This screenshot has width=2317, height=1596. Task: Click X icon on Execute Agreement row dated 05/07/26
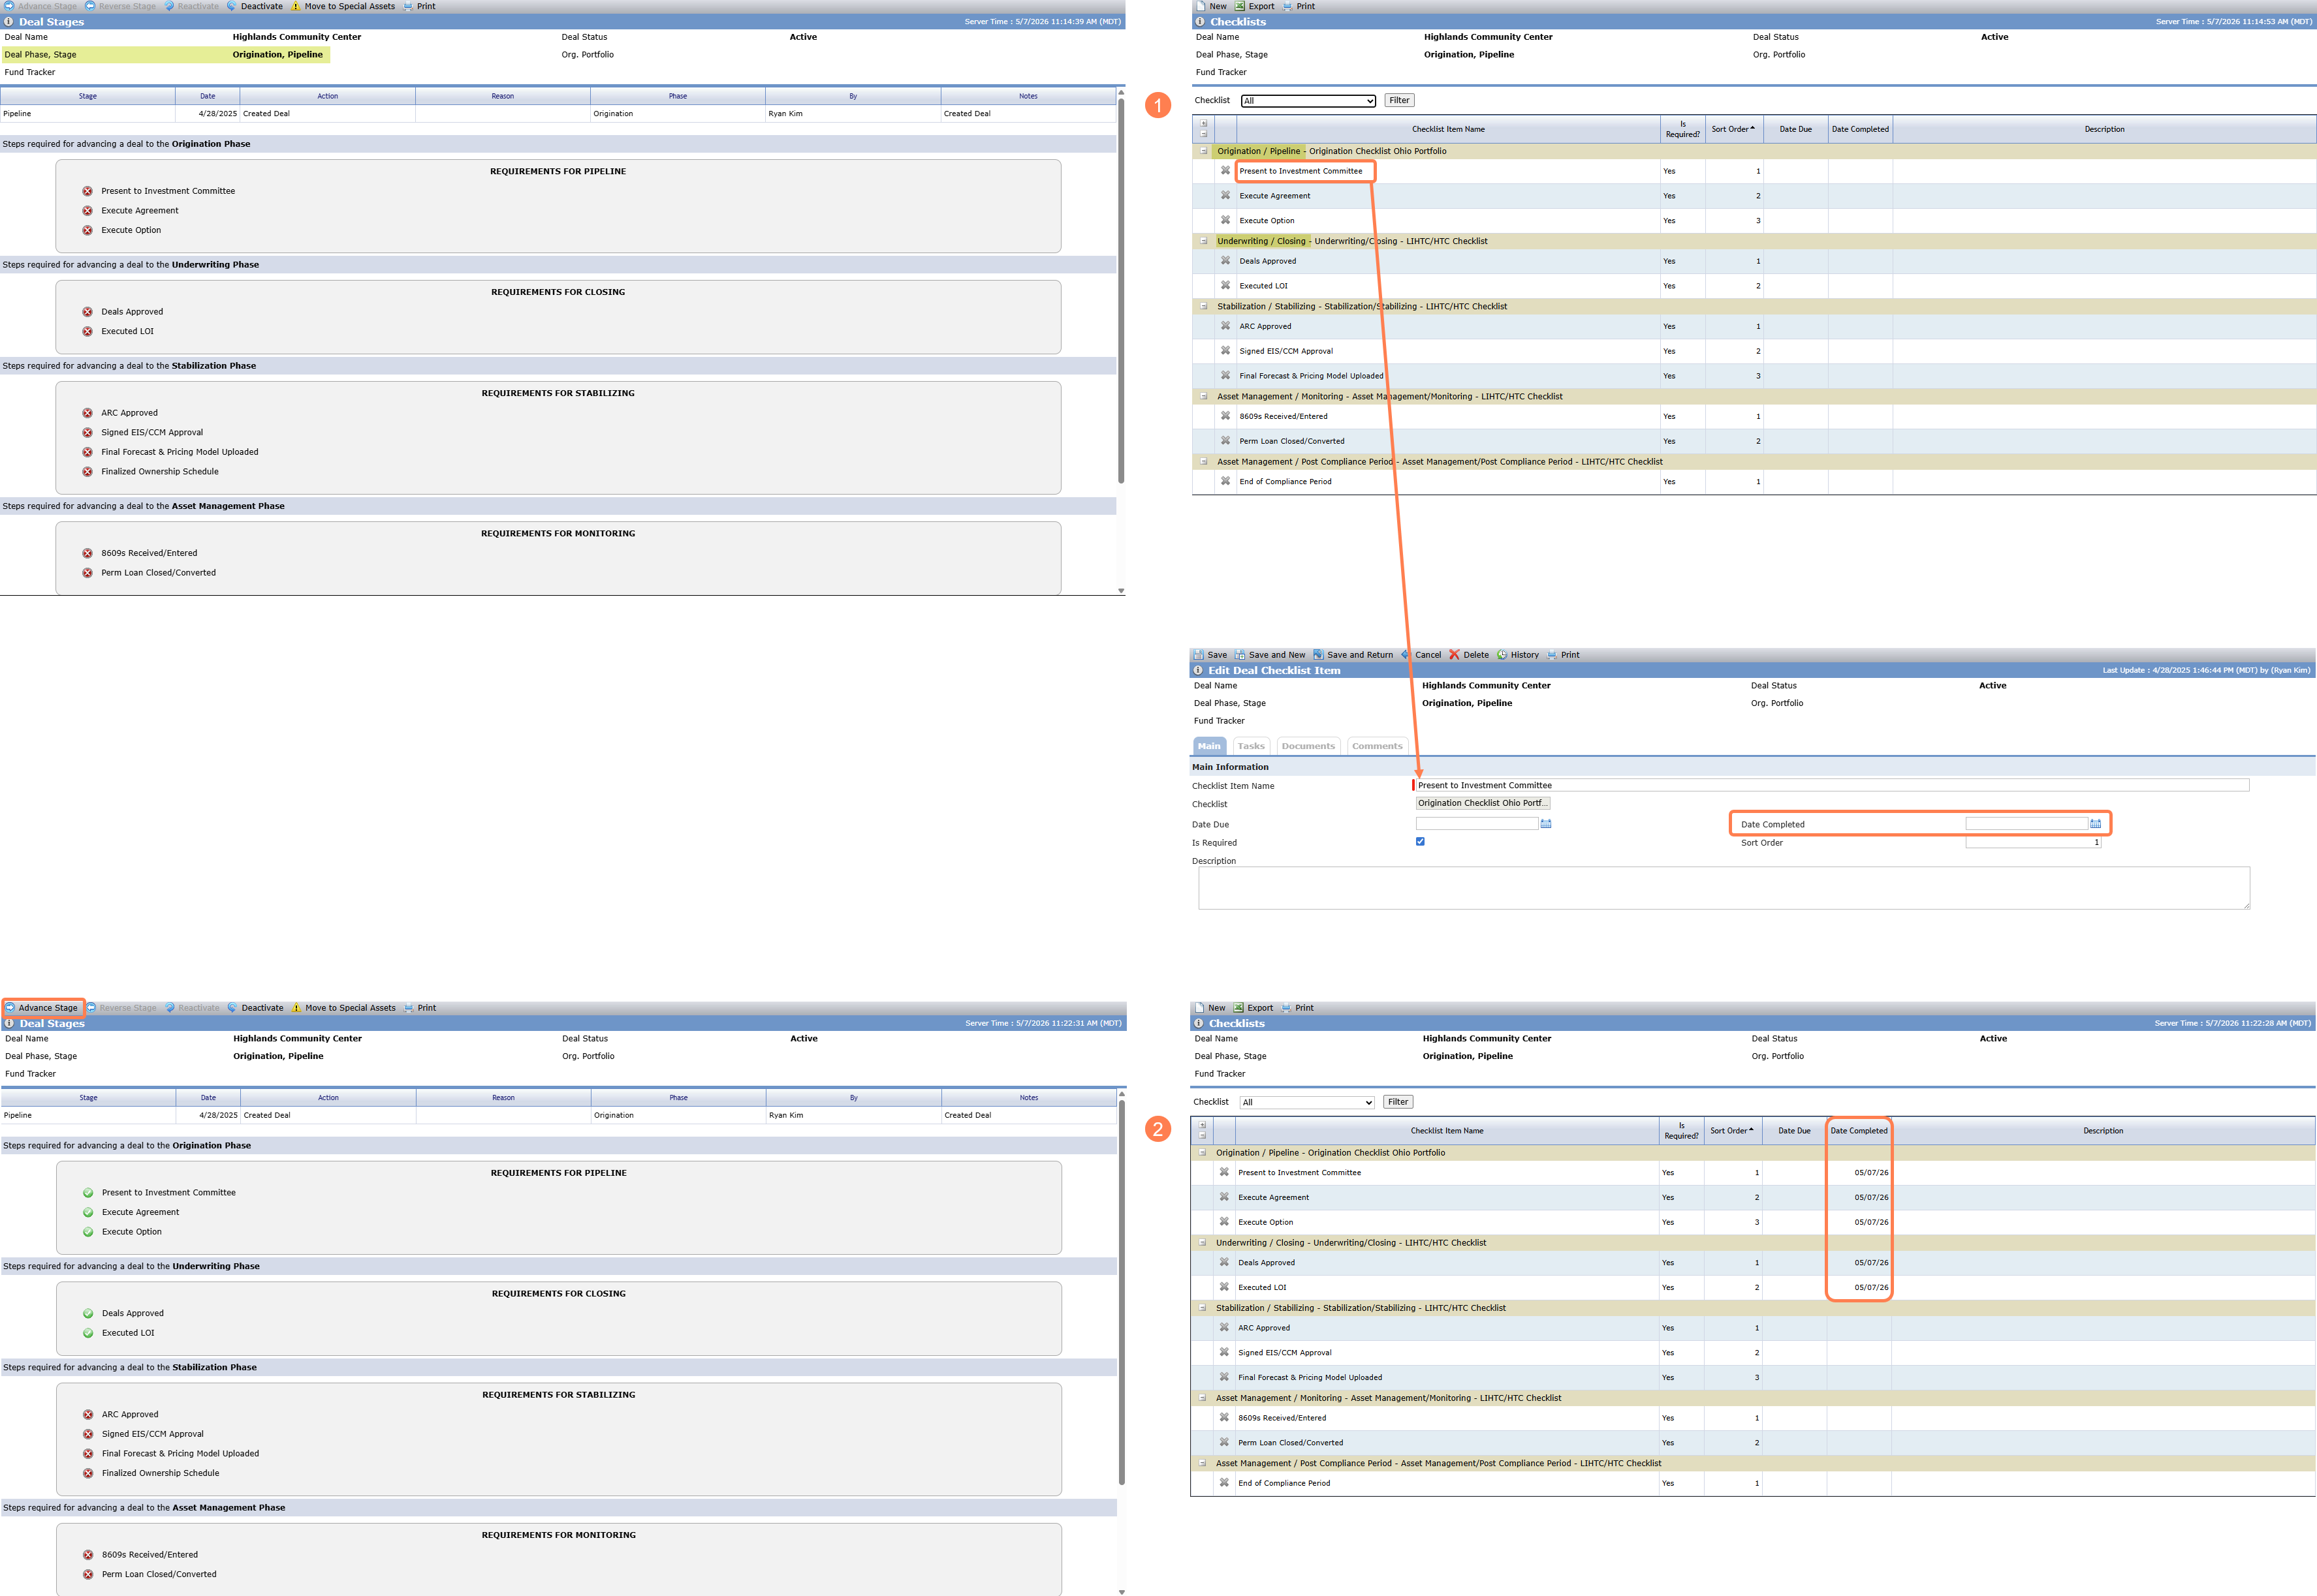(1223, 1197)
